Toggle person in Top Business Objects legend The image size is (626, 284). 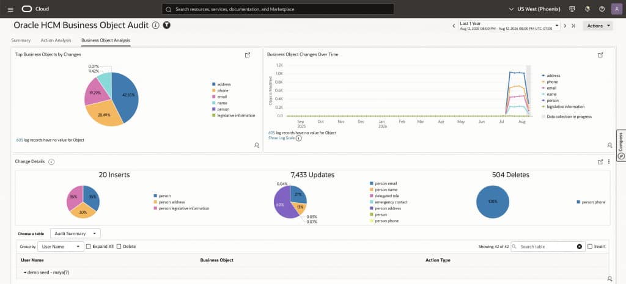tap(220, 109)
